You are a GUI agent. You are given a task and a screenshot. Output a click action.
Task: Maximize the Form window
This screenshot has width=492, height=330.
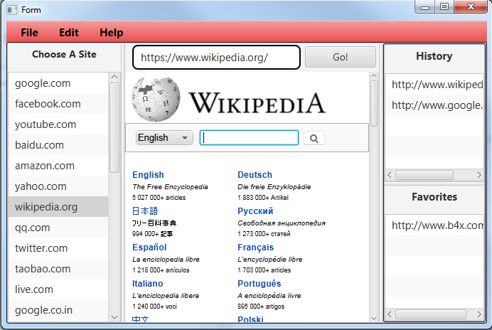pos(444,7)
